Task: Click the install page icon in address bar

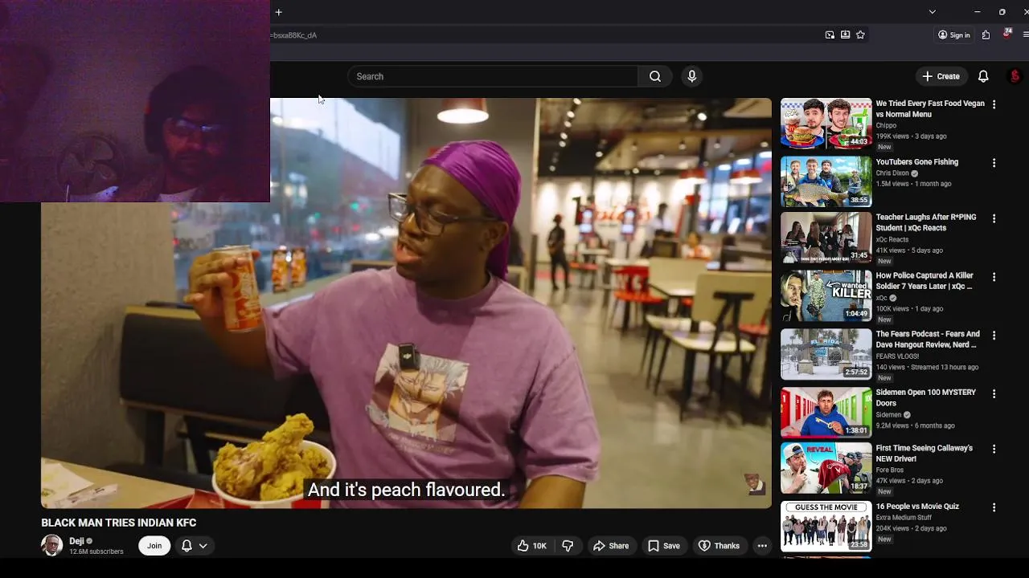Action: tap(845, 35)
